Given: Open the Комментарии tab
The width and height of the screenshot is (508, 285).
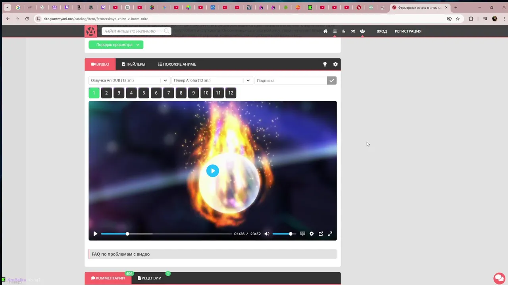Looking at the screenshot, I should click(x=108, y=278).
